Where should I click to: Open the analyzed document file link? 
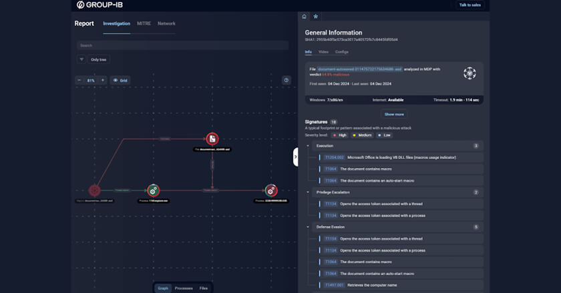tap(359, 69)
